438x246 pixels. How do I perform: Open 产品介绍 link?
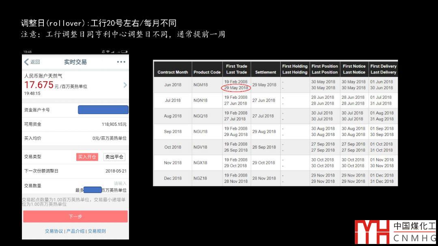pyautogui.click(x=75, y=231)
